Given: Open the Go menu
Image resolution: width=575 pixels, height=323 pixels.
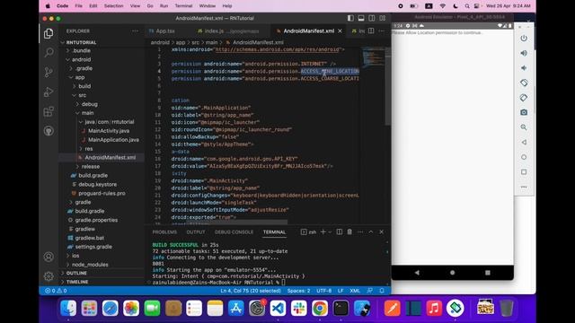Looking at the screenshot, I should 150,6.
